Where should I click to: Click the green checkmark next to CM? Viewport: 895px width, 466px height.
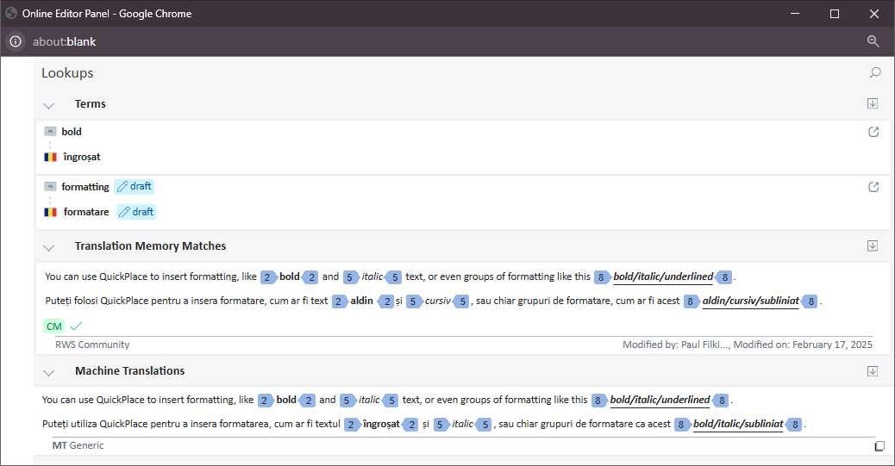tap(76, 326)
